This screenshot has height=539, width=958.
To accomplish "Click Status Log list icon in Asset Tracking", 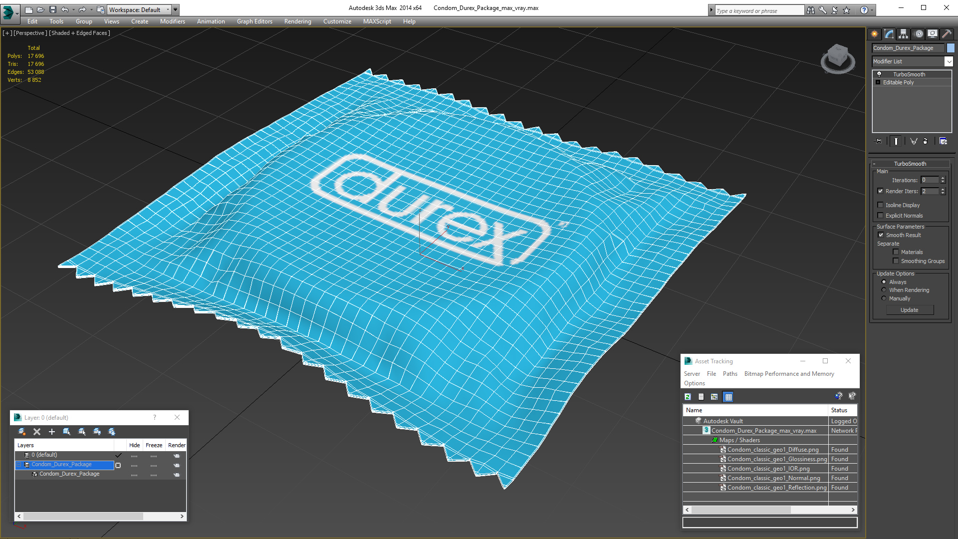I will click(x=701, y=397).
